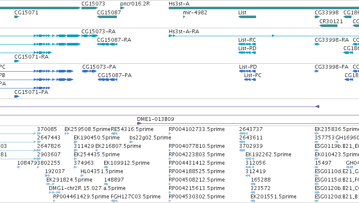Click EST EK109912.5prime
Viewport: 359px width, 203px height.
tap(127, 163)
